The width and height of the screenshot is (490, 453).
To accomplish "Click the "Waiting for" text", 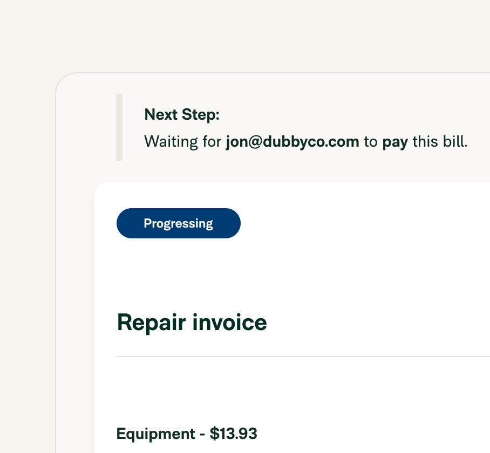I will click(x=183, y=142).
